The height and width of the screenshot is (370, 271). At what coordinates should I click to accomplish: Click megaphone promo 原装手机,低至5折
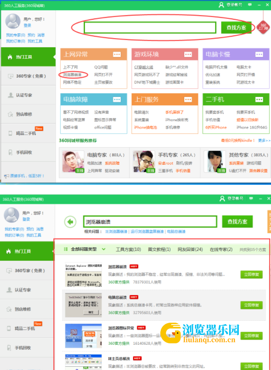(x=24, y=176)
